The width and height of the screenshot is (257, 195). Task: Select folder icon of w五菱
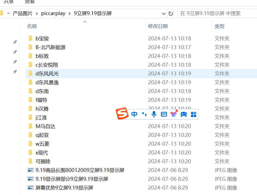click(x=30, y=144)
